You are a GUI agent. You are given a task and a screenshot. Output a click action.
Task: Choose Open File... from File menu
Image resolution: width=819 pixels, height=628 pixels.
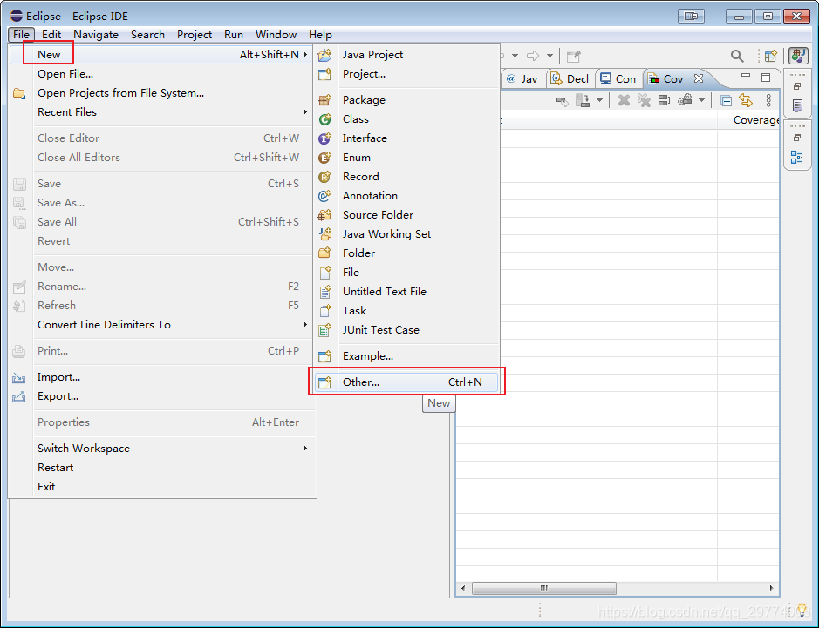pyautogui.click(x=161, y=73)
